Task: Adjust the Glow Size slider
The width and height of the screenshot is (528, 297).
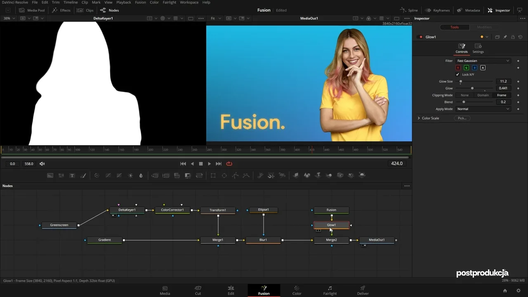Action: click(x=474, y=82)
